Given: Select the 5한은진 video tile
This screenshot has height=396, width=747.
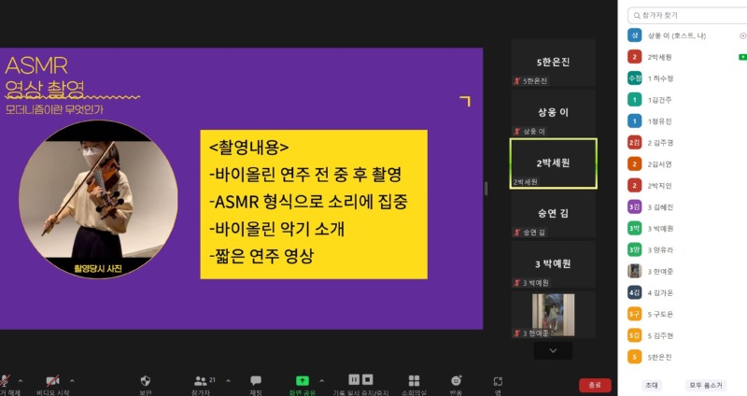Looking at the screenshot, I should click(x=553, y=63).
